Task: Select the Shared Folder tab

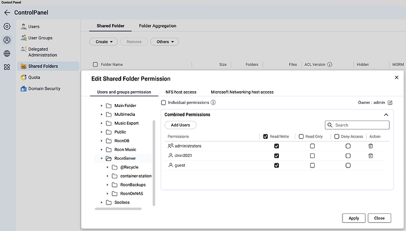Action: click(x=111, y=26)
